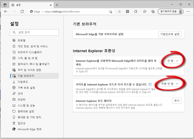Open 쿠키 및 사이트 권한 section
The width and height of the screenshot is (194, 139).
(34, 70)
